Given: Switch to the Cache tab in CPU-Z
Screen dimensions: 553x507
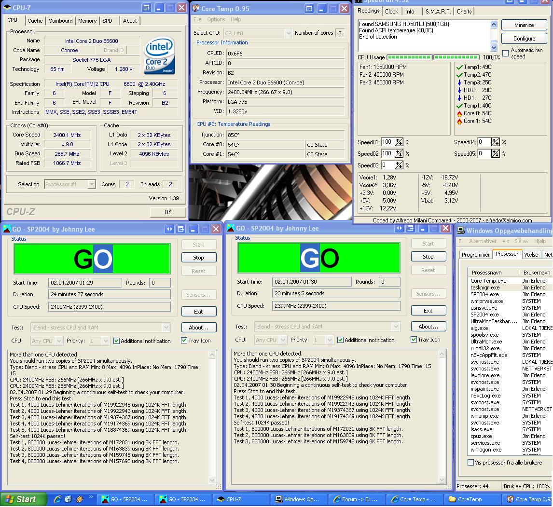Looking at the screenshot, I should (35, 21).
